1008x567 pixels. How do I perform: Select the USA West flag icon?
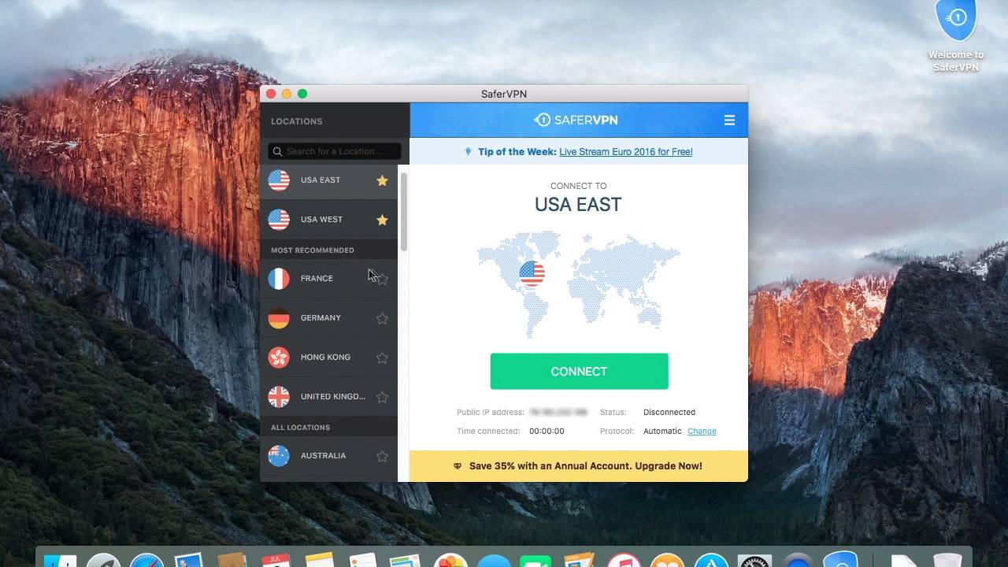pos(279,220)
